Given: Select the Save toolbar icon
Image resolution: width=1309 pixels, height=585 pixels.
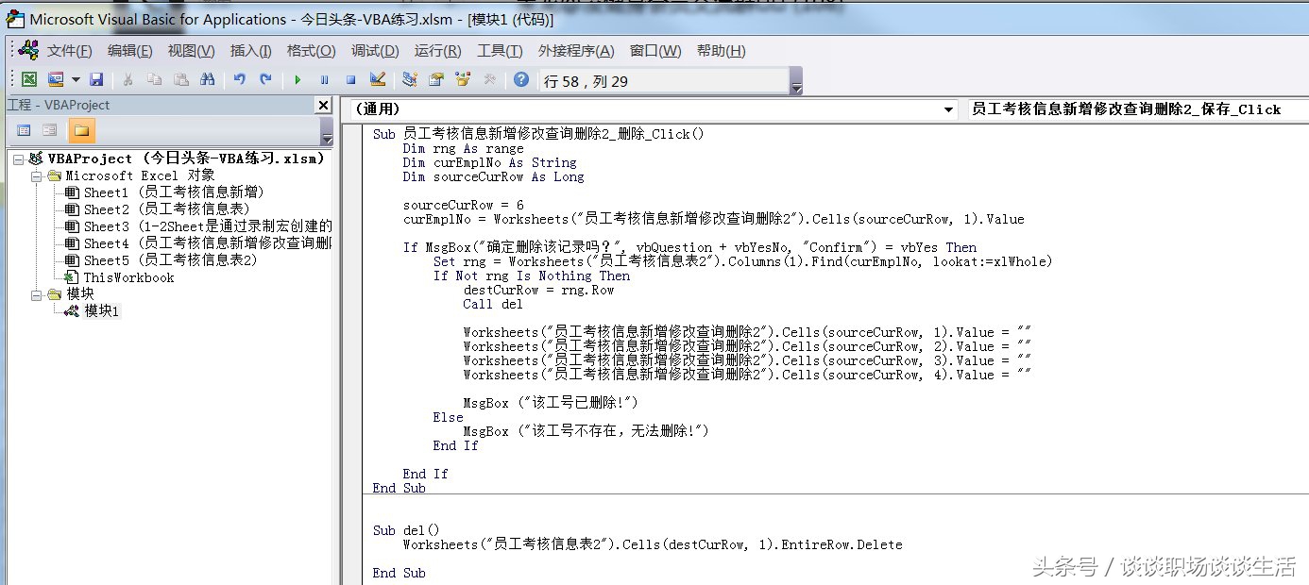Looking at the screenshot, I should [x=96, y=79].
